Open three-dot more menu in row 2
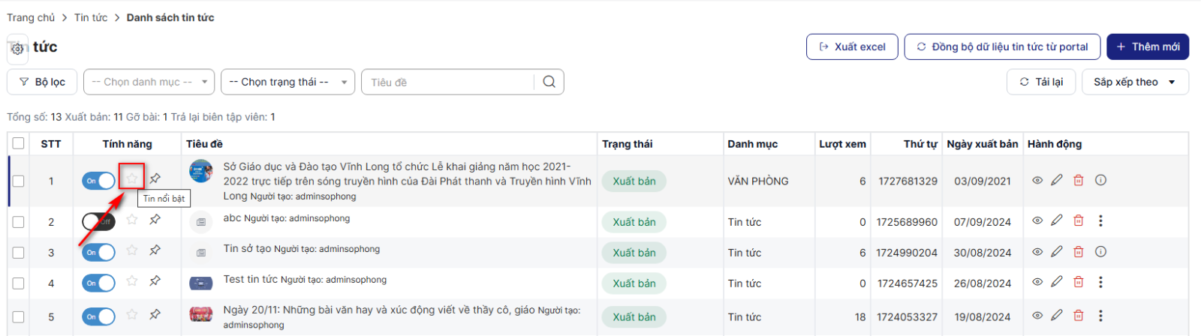This screenshot has height=336, width=1201. (1100, 221)
